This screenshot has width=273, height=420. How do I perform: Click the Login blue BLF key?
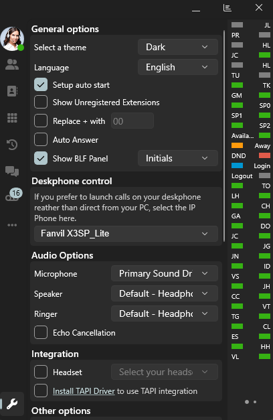click(251, 166)
